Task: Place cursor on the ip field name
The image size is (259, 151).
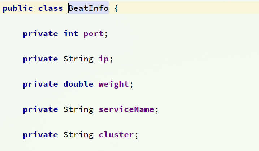Action: click(104, 59)
